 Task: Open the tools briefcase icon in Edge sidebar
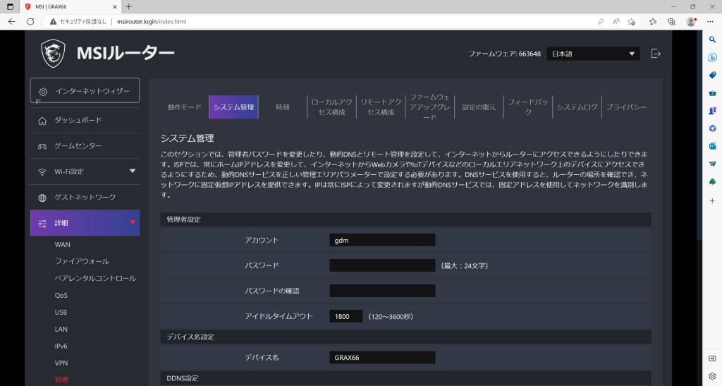point(712,93)
